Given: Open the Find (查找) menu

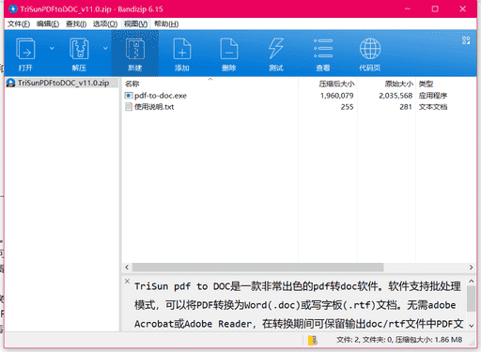Looking at the screenshot, I should (x=76, y=24).
